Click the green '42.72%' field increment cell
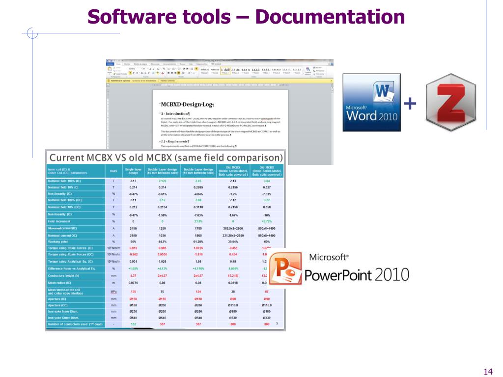The image size is (503, 377). [x=267, y=221]
